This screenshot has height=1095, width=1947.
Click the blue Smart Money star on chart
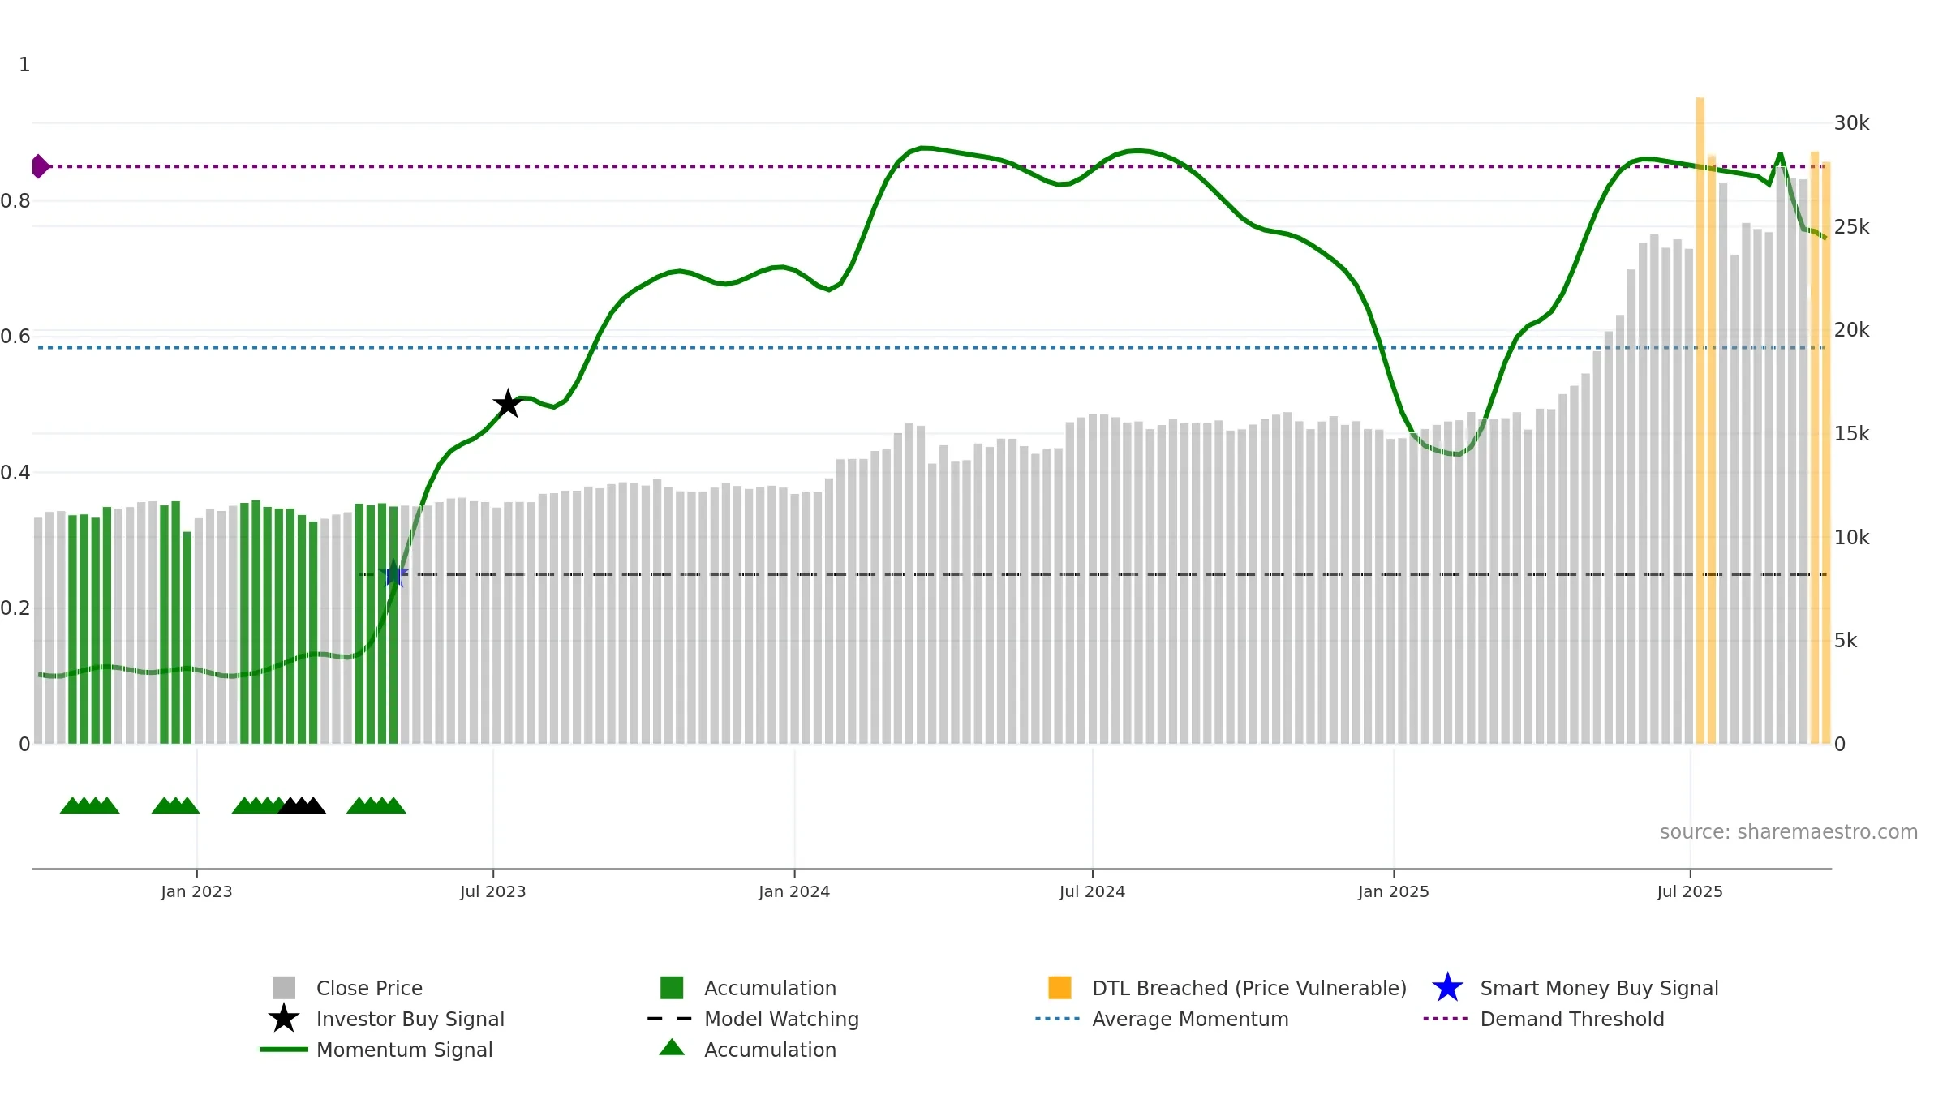(x=393, y=574)
